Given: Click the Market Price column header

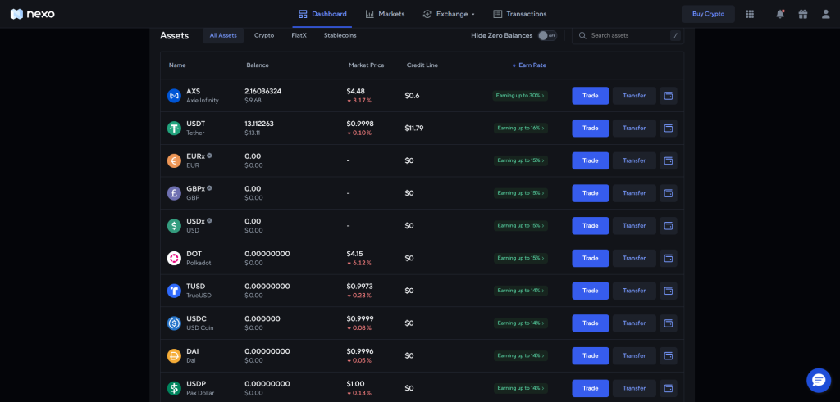Looking at the screenshot, I should click(x=367, y=65).
